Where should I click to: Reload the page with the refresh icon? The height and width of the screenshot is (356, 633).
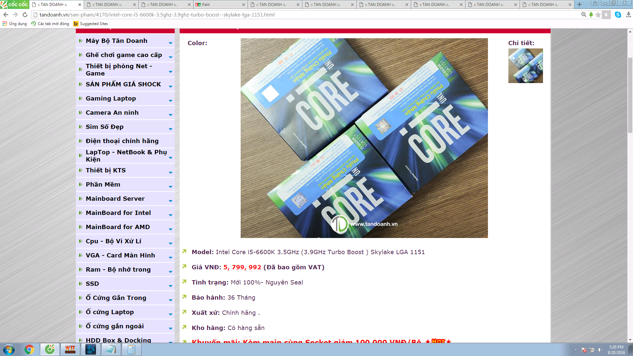click(x=25, y=15)
